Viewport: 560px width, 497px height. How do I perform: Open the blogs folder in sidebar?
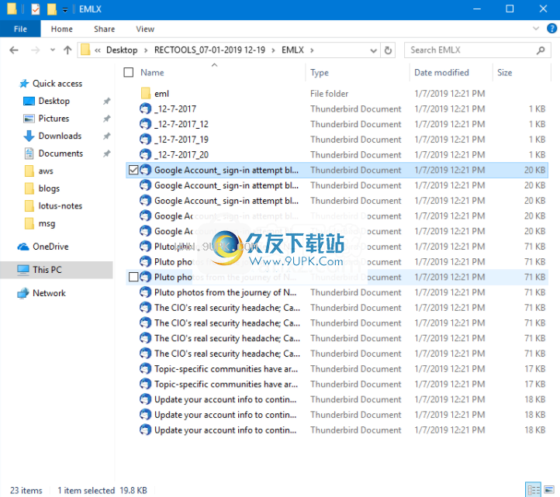49,188
